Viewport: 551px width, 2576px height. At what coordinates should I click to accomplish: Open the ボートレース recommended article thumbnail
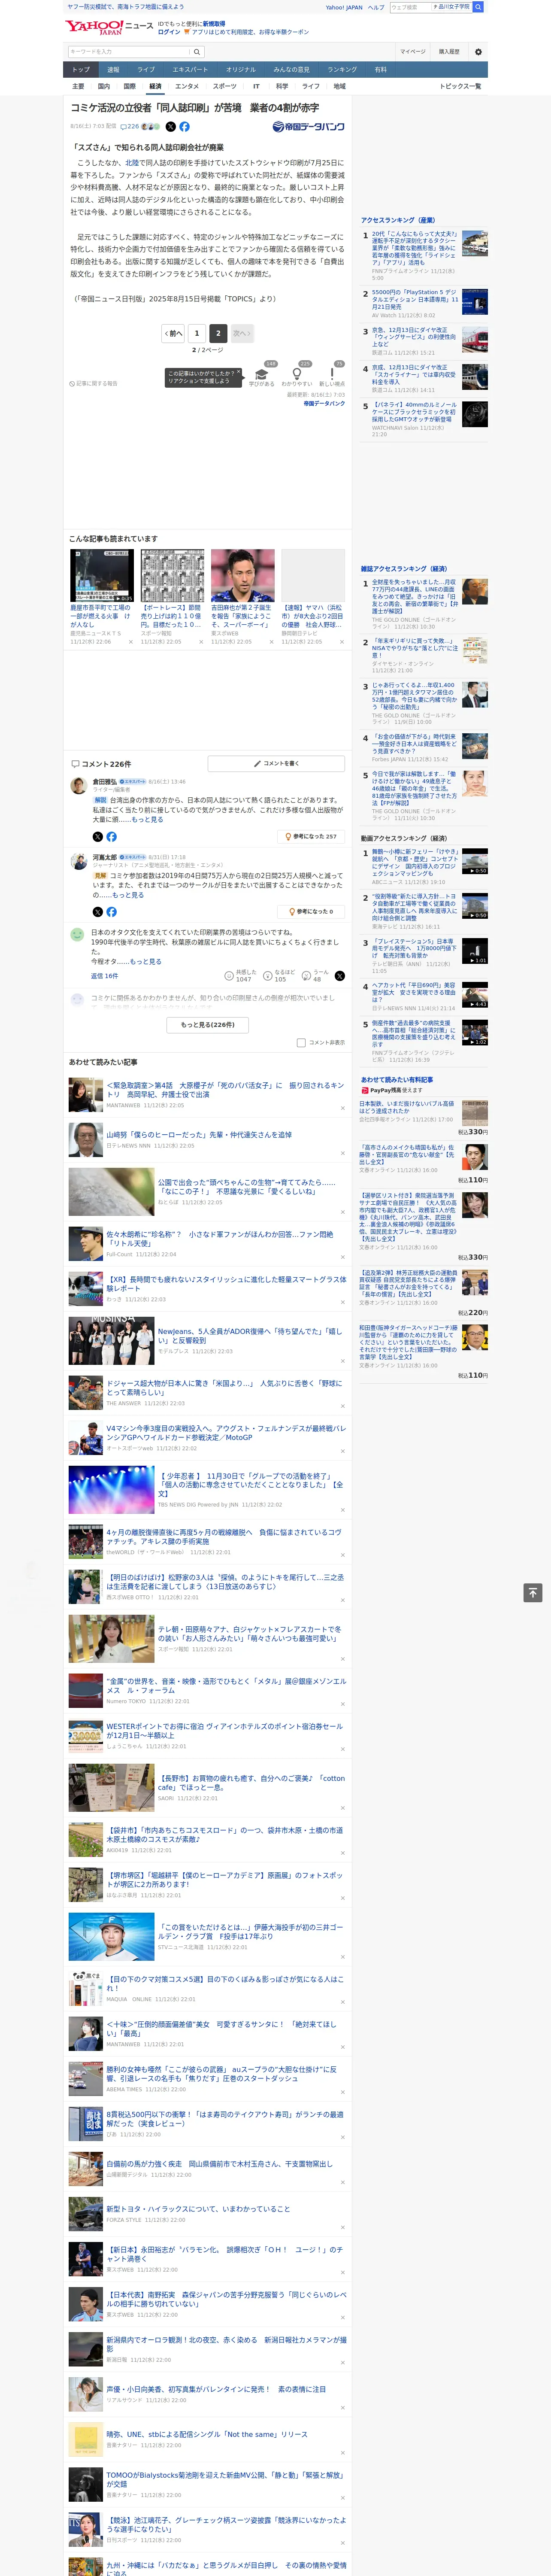pos(172,575)
